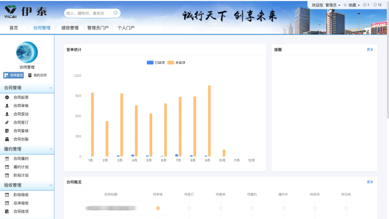Click the search magnifier icon
The height and width of the screenshot is (219, 389).
click(116, 13)
